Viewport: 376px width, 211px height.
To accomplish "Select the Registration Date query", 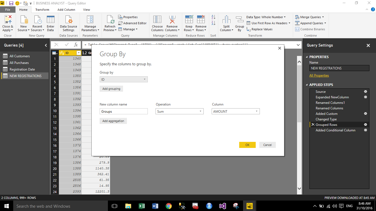I will [25, 69].
